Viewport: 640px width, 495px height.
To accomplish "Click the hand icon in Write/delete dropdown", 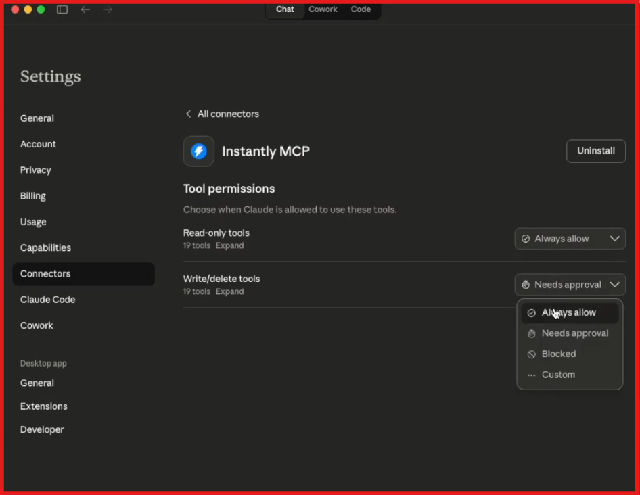I will tap(526, 285).
